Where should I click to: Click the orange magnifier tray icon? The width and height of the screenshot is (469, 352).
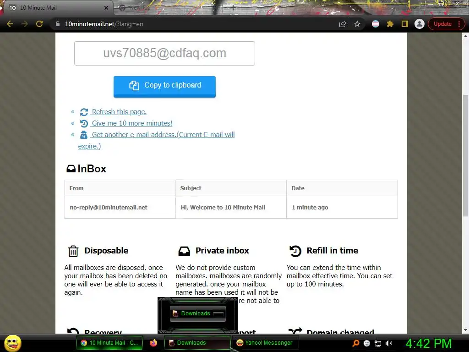tap(355, 343)
